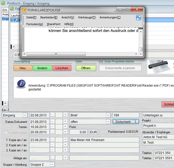
Task: Expand the Eingang dropdown
Action: [25, 115]
